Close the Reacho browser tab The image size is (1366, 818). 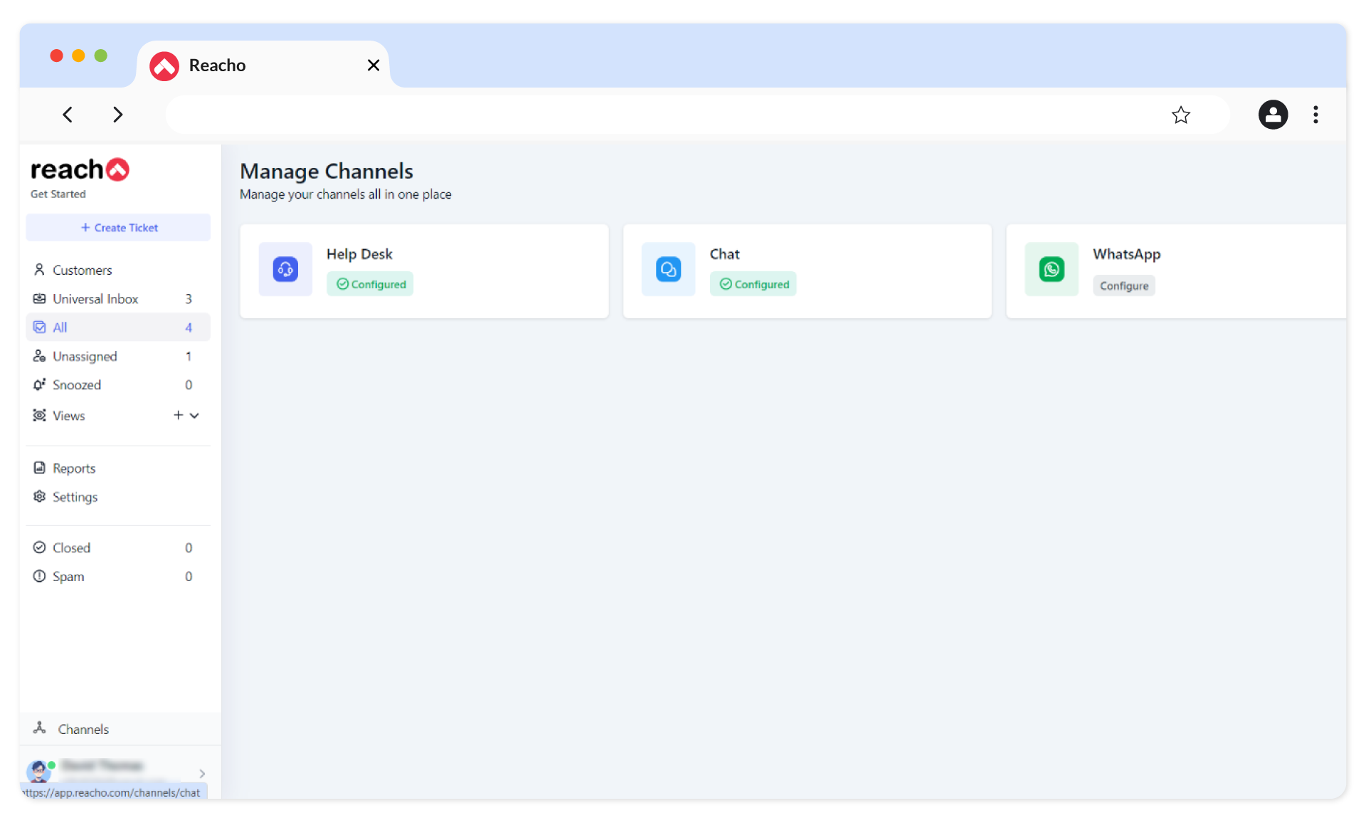coord(374,65)
